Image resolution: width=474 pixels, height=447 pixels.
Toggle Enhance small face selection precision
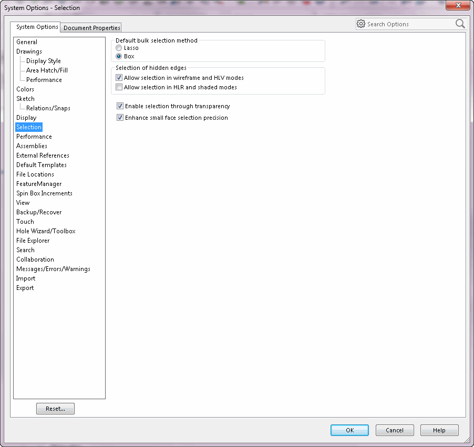click(x=120, y=118)
